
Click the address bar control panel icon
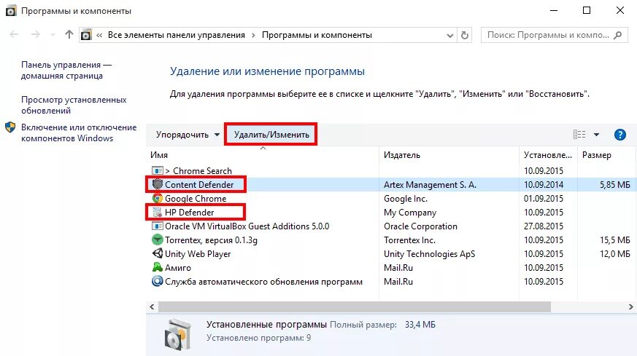(x=86, y=35)
